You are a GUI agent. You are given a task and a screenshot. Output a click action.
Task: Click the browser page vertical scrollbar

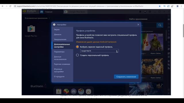tap(183, 31)
